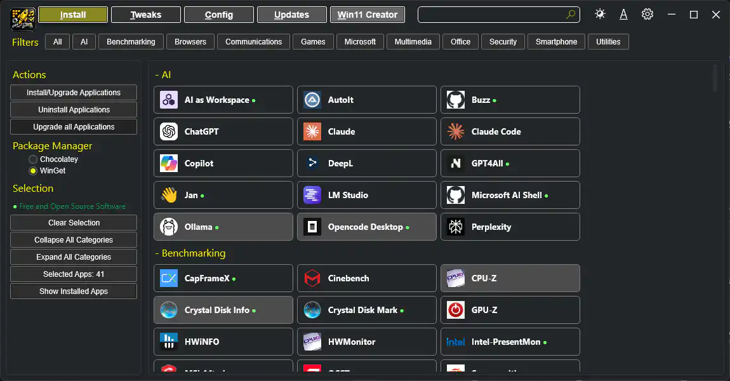Viewport: 730px width, 381px height.
Task: Click the Copilot colorful icon
Action: pyautogui.click(x=168, y=163)
